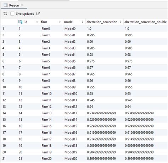Image resolution: width=168 pixels, height=163 pixels.
Task: Select the Model10 cell
Action: coord(71,93)
